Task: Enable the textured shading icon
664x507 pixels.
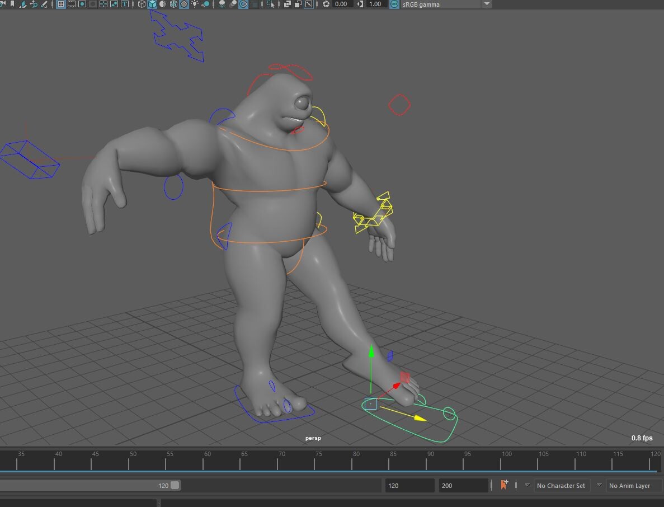Action: [183, 4]
